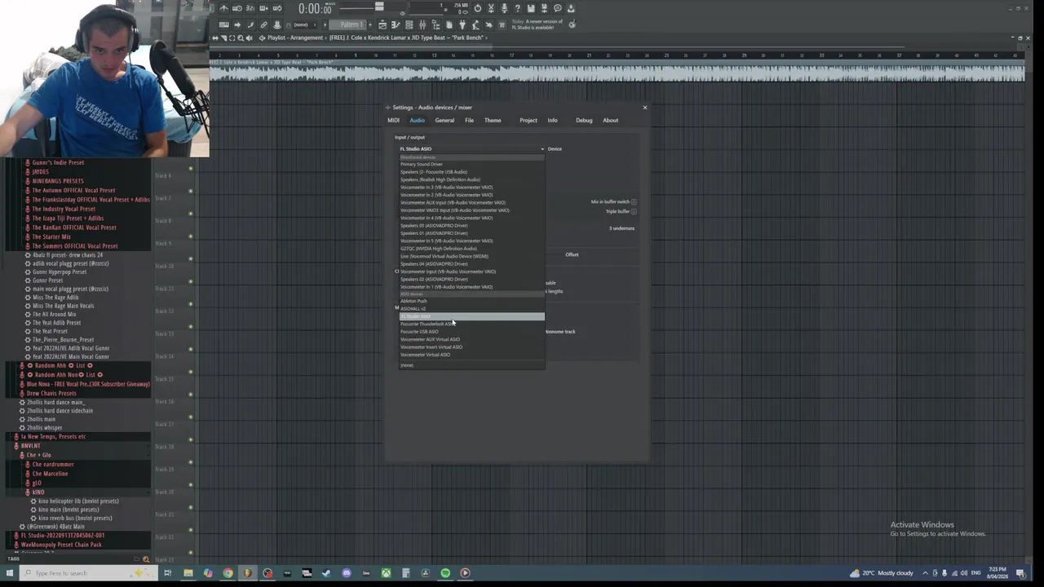Choose (none) at bottom of device list

471,365
